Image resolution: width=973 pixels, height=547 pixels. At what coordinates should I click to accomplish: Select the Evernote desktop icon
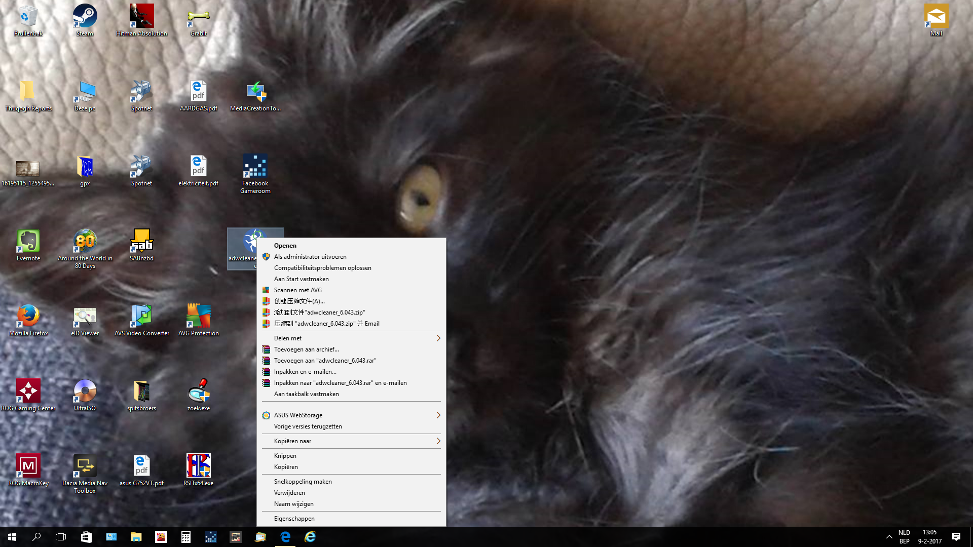[28, 246]
